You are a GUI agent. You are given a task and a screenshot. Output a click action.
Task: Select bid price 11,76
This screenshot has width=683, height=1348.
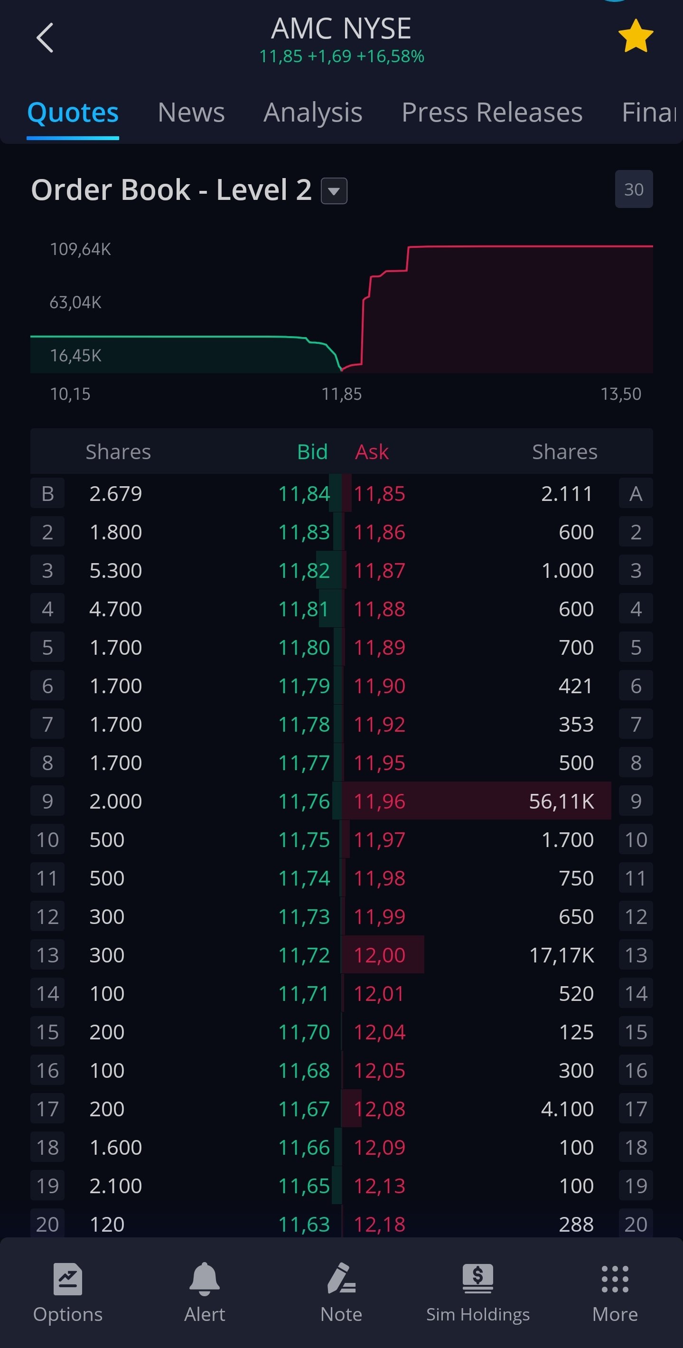coord(304,801)
